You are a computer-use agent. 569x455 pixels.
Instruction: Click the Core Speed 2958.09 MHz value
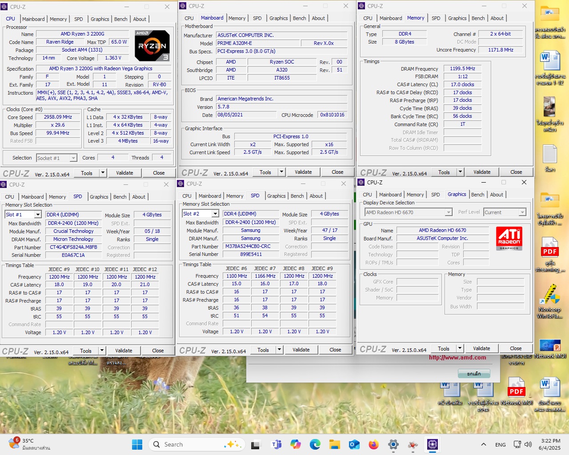(58, 117)
